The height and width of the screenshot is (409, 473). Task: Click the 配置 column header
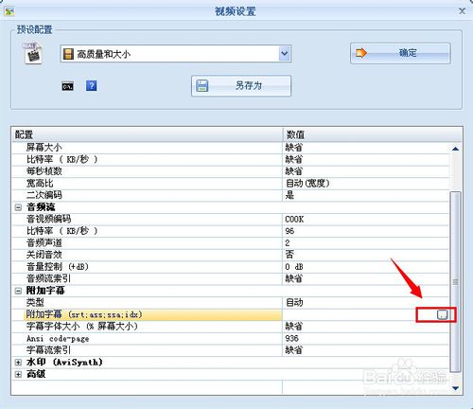[147, 134]
